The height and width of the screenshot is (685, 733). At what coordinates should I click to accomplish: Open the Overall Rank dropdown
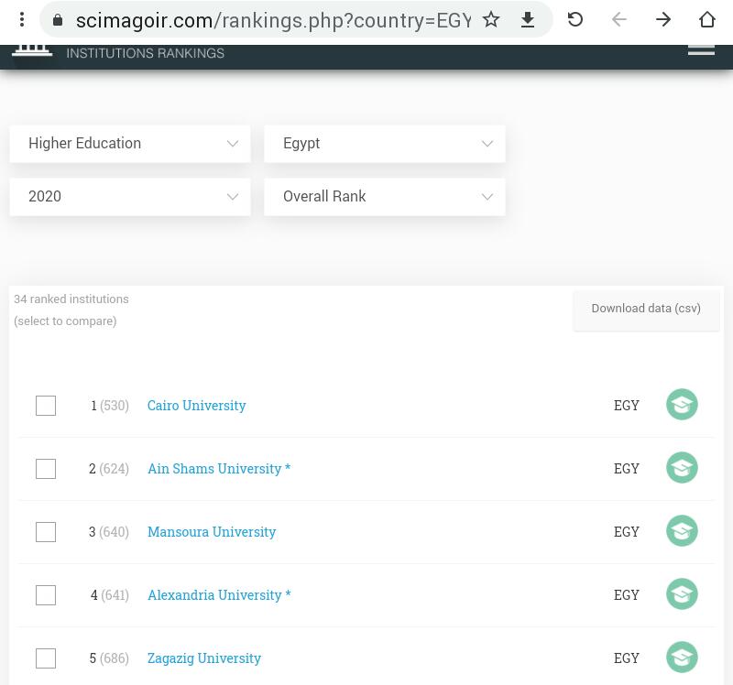pos(384,197)
